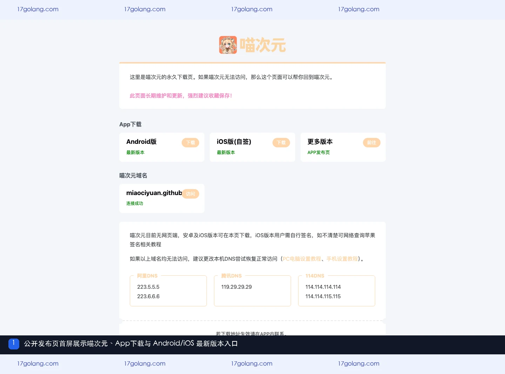Open the 手机设置教程 link

[342, 259]
